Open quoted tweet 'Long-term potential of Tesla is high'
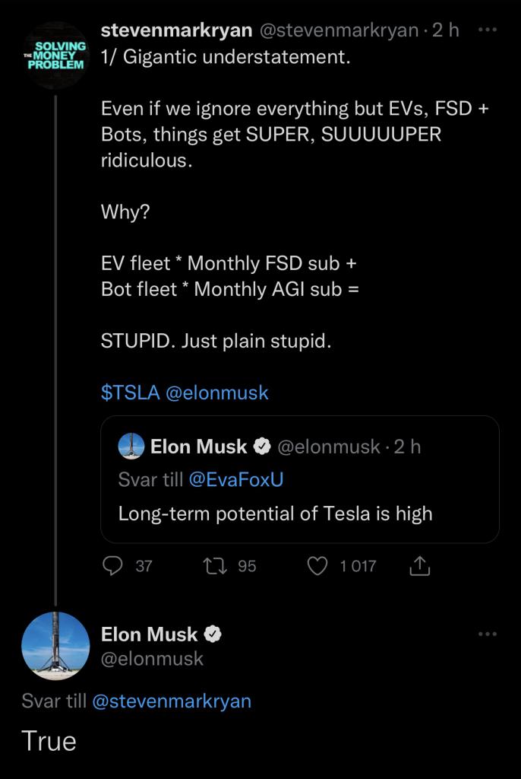 pos(275,514)
